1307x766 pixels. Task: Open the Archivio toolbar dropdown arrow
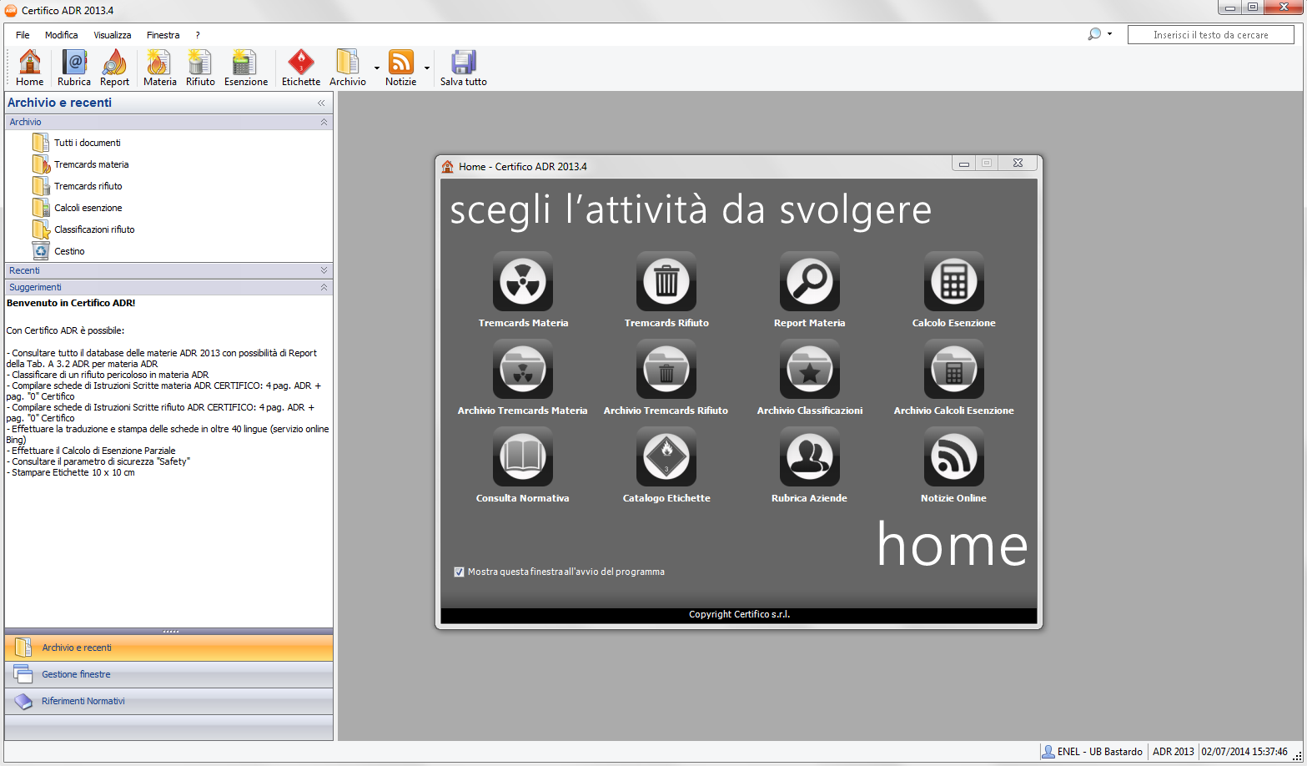click(377, 68)
